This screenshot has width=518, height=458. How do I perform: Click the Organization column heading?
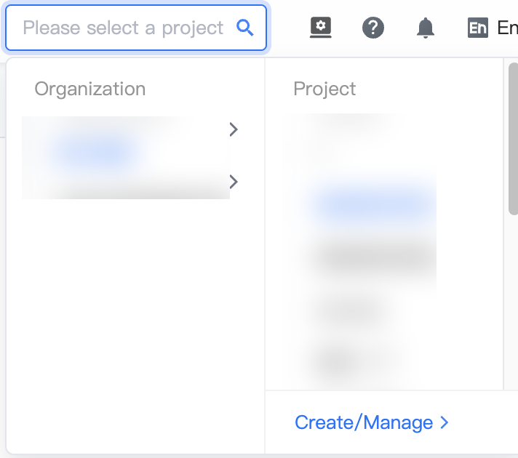pos(90,89)
